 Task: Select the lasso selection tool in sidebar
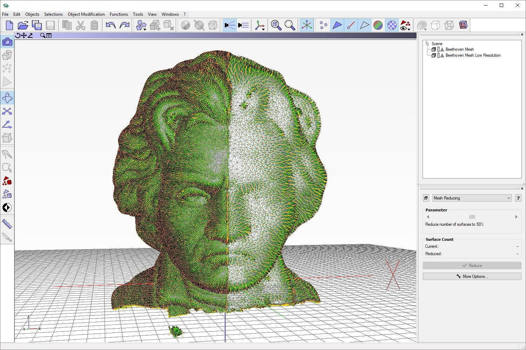pyautogui.click(x=7, y=168)
